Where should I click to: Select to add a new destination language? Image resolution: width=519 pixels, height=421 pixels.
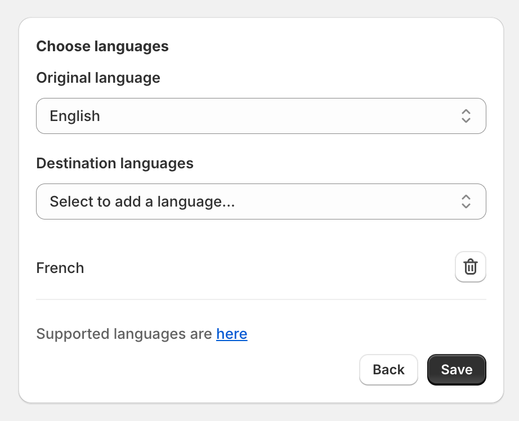[x=261, y=201]
